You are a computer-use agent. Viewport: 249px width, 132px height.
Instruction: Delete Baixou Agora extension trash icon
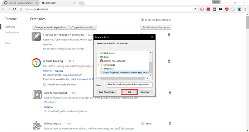pos(170,124)
